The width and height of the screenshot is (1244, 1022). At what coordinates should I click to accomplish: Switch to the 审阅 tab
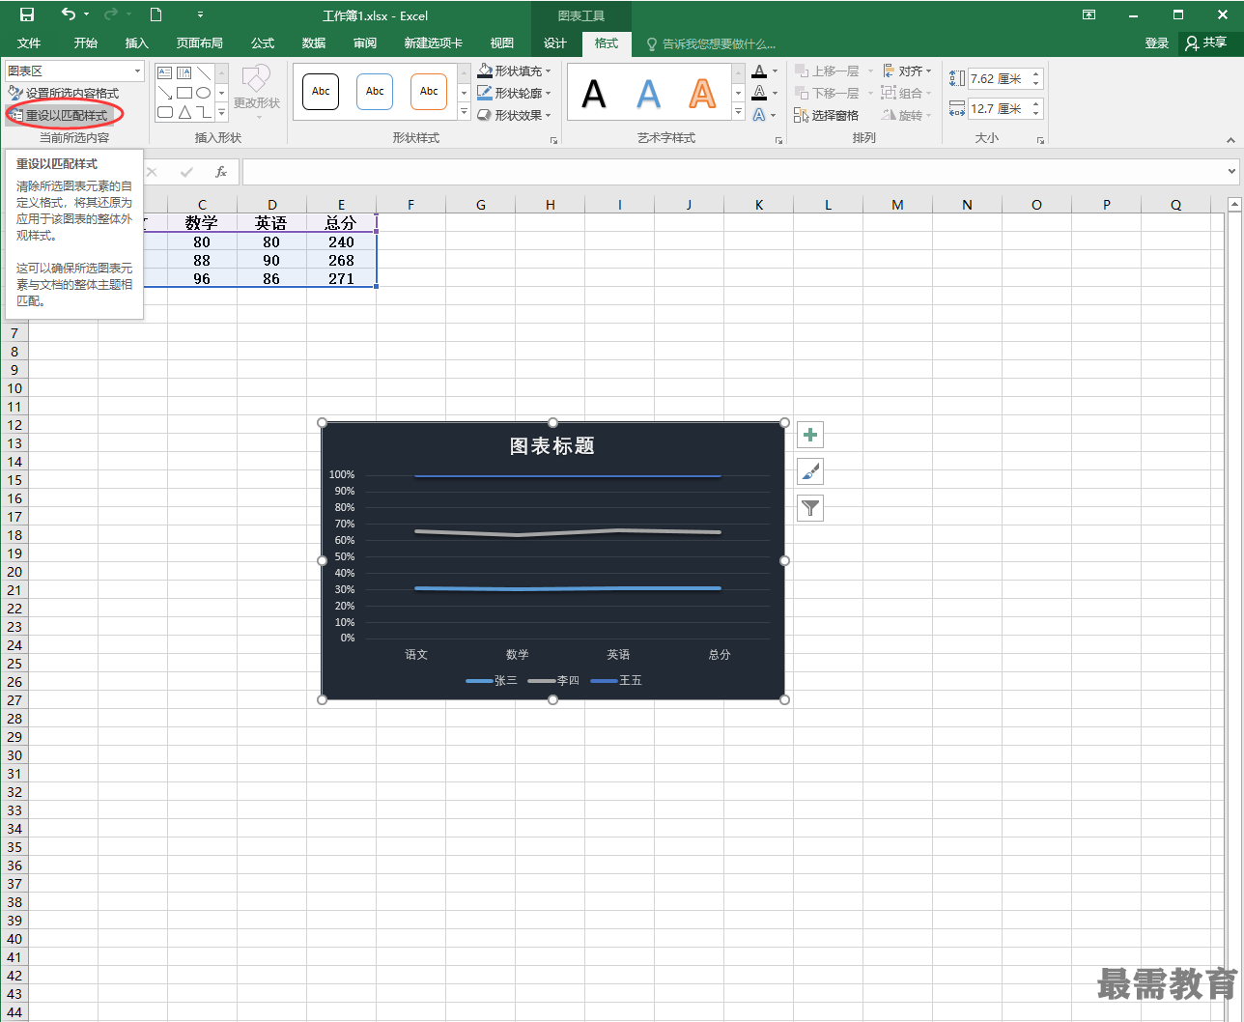point(365,43)
